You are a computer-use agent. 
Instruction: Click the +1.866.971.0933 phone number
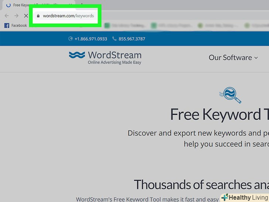click(91, 39)
